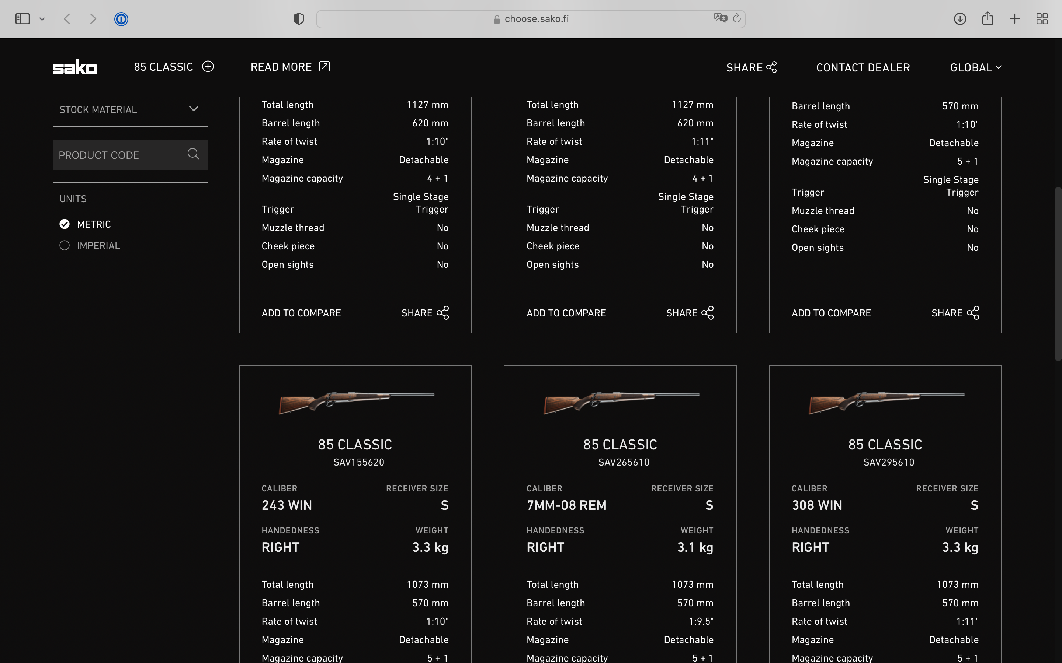Viewport: 1062px width, 663px height.
Task: Click the 243 WIN caliber value
Action: [x=287, y=505]
